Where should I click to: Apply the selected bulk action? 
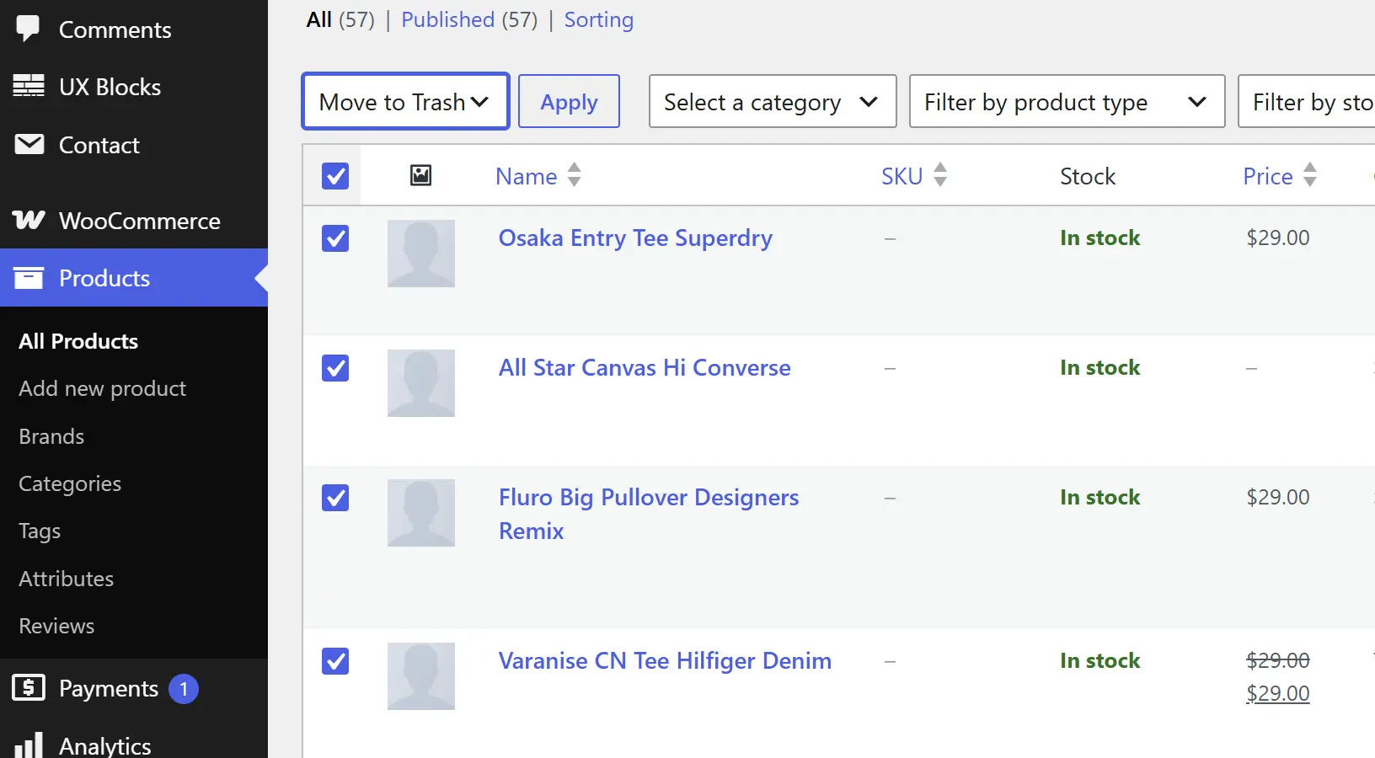569,101
